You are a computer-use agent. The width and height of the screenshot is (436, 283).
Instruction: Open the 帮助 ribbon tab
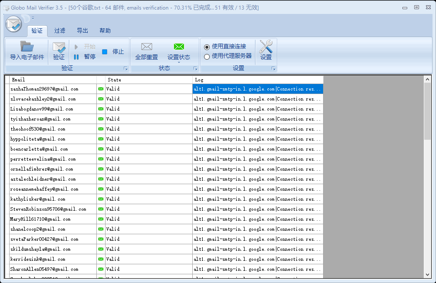tap(105, 30)
